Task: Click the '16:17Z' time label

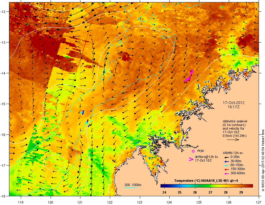Action: click(x=233, y=107)
